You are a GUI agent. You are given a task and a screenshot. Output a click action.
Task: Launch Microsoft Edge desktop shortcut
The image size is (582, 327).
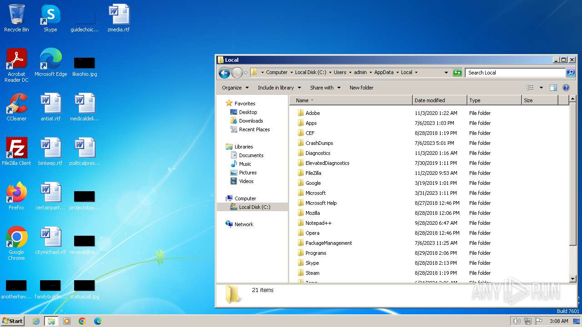(50, 63)
